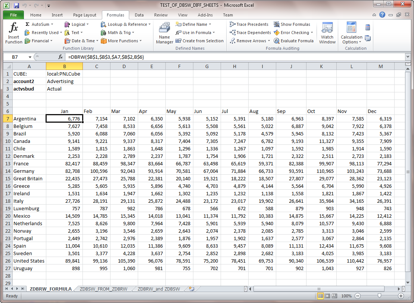Click Trace Dependents tool
The height and width of the screenshot is (303, 414).
pyautogui.click(x=250, y=33)
